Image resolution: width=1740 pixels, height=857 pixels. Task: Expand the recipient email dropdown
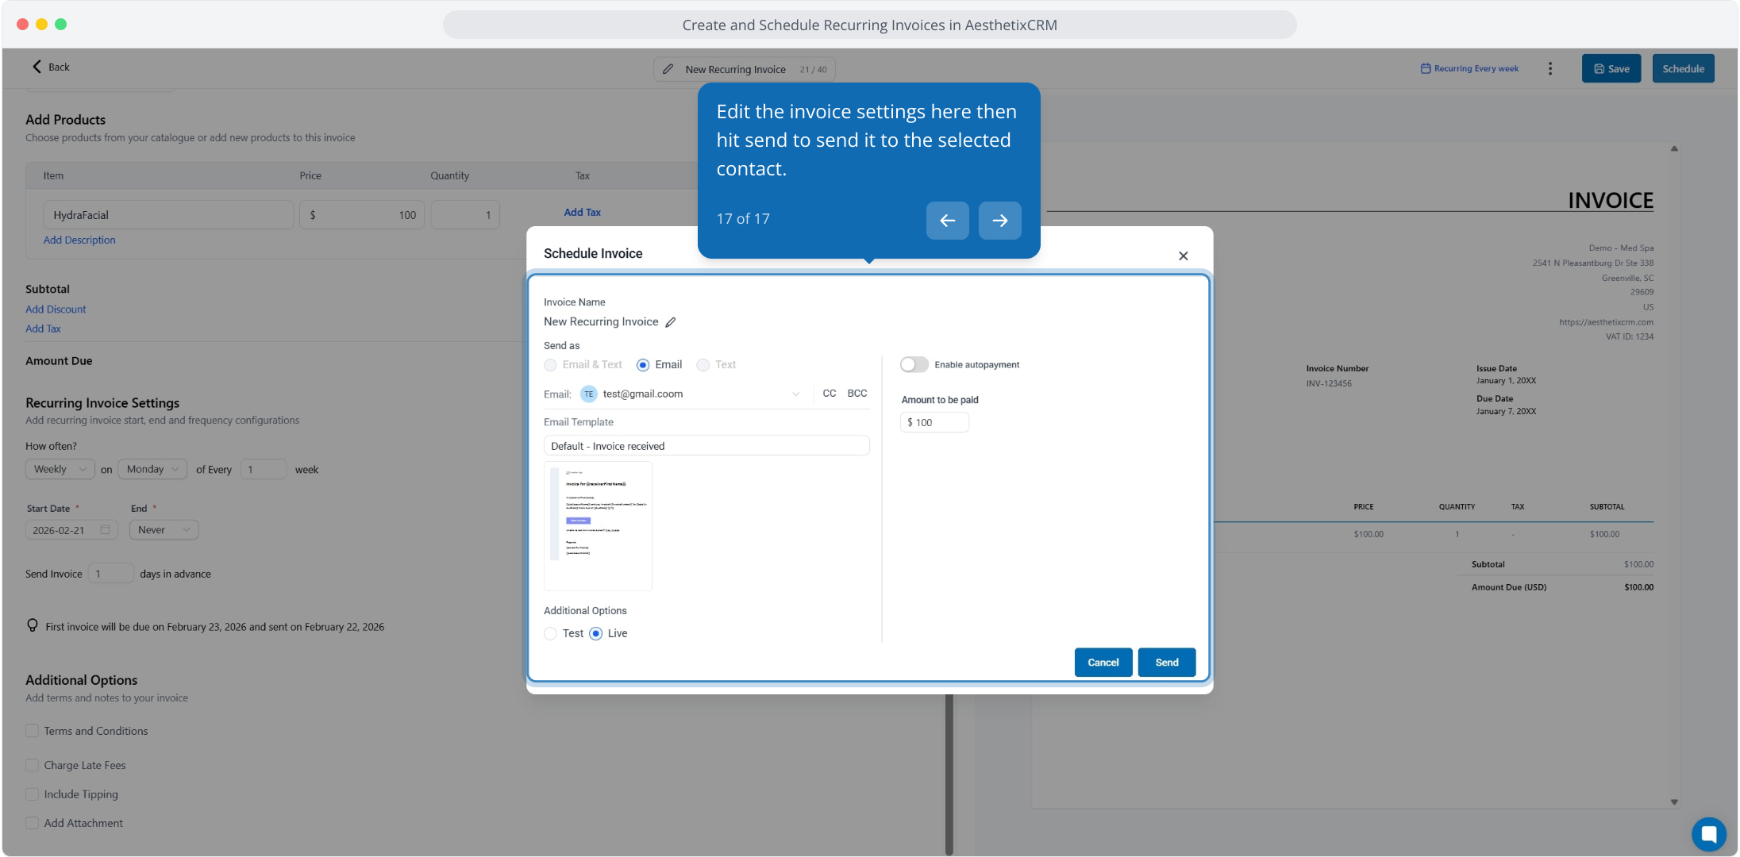tap(795, 394)
